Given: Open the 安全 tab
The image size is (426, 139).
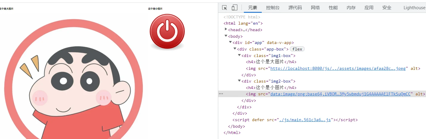Looking at the screenshot, I should (387, 8).
